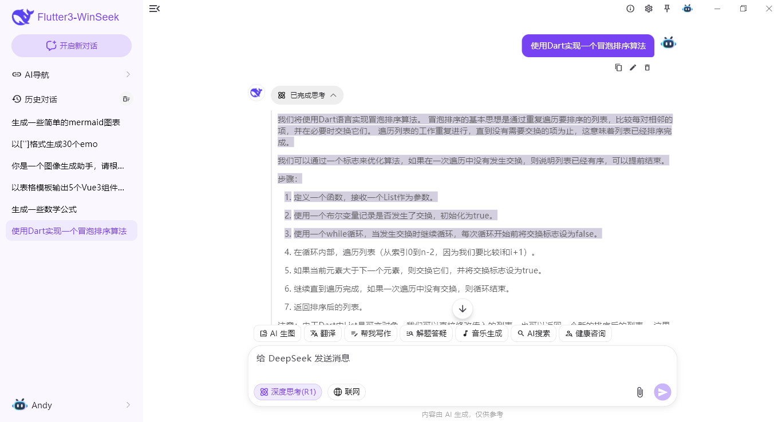Expand the AI导航 sidebar section
The image size is (782, 422).
pyautogui.click(x=71, y=74)
